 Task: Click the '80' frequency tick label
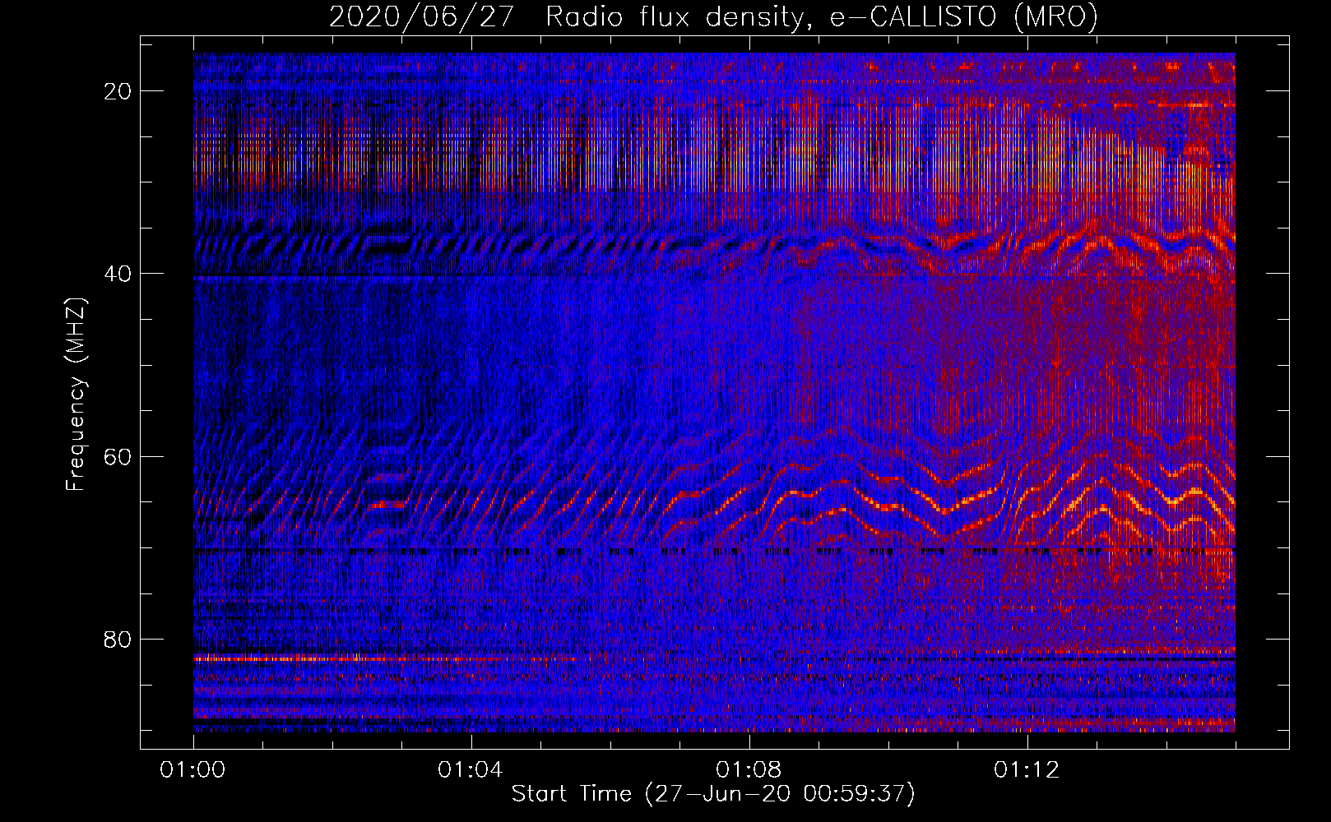point(118,640)
